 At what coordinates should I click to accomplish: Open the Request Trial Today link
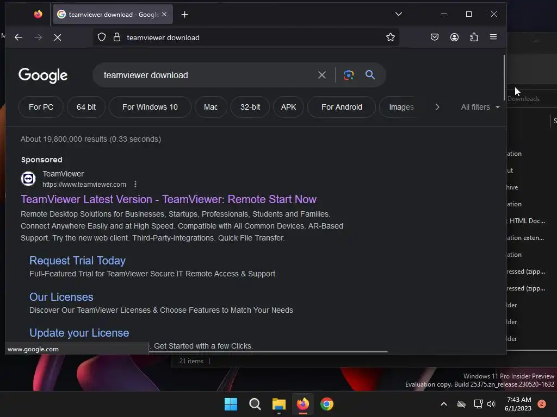pos(77,261)
